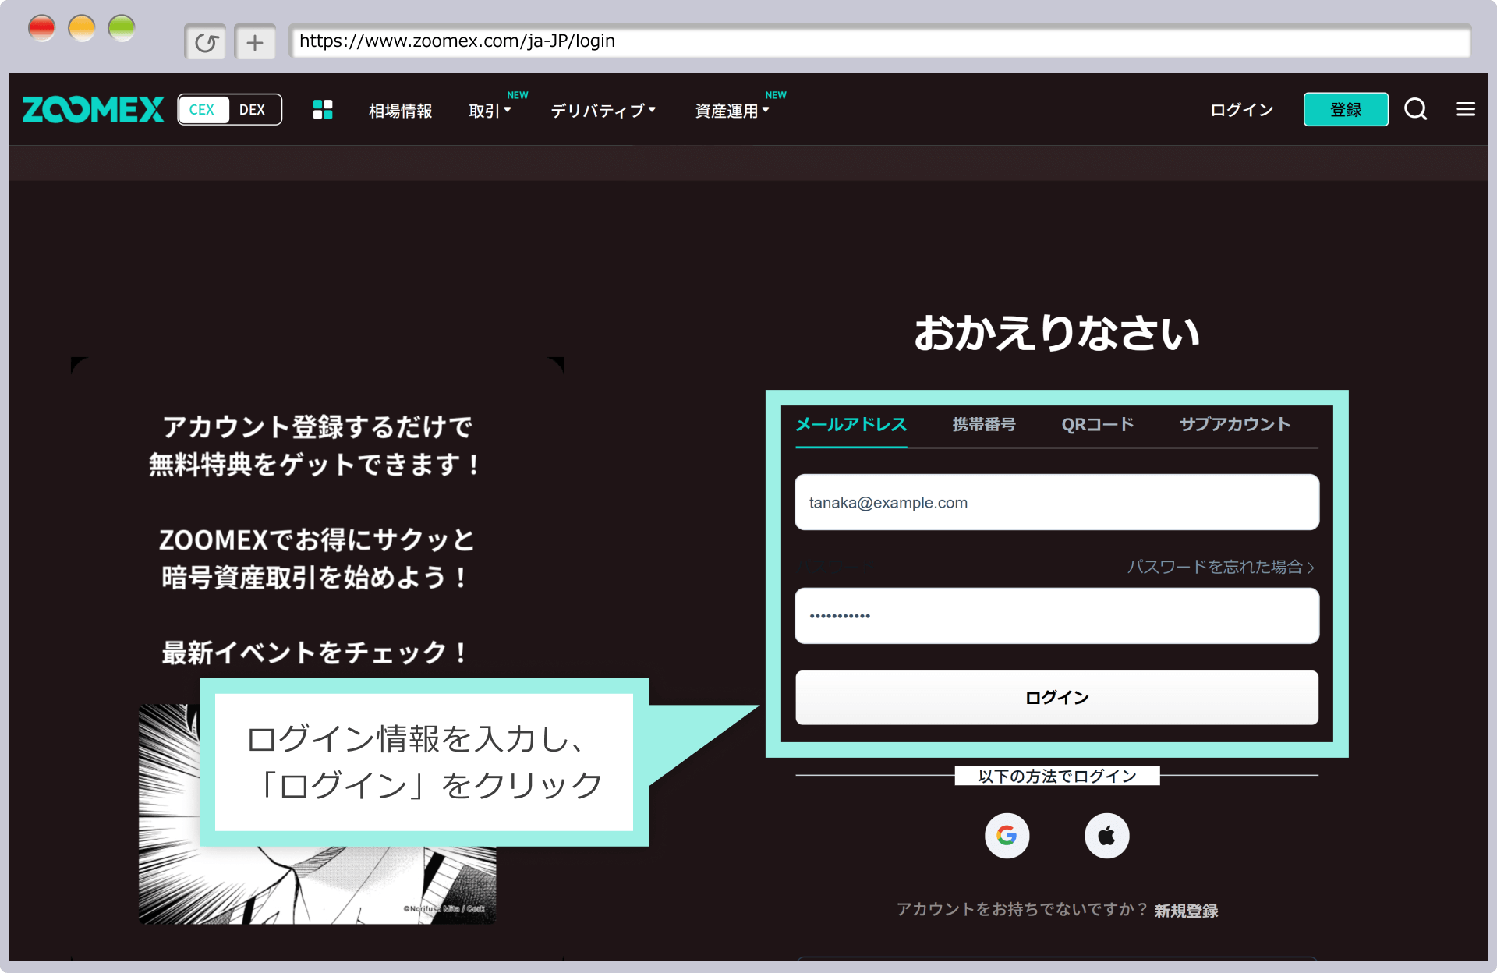The height and width of the screenshot is (973, 1497).
Task: Open the search magnifier icon
Action: (1415, 109)
